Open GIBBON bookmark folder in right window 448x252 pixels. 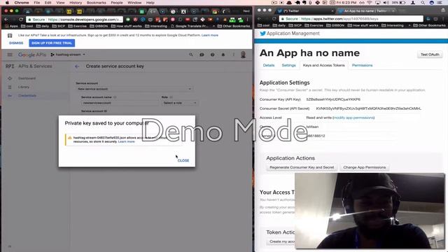point(335,25)
